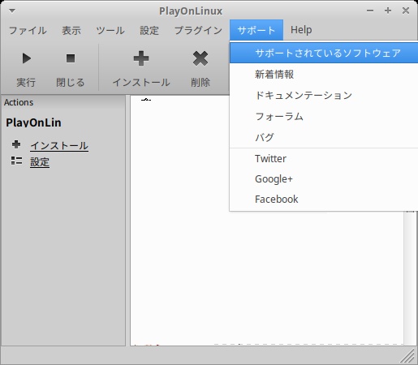Viewport: 418px width, 365px height.
Task: Click the Install (インストール) plus toolbar icon
Action: tap(141, 58)
